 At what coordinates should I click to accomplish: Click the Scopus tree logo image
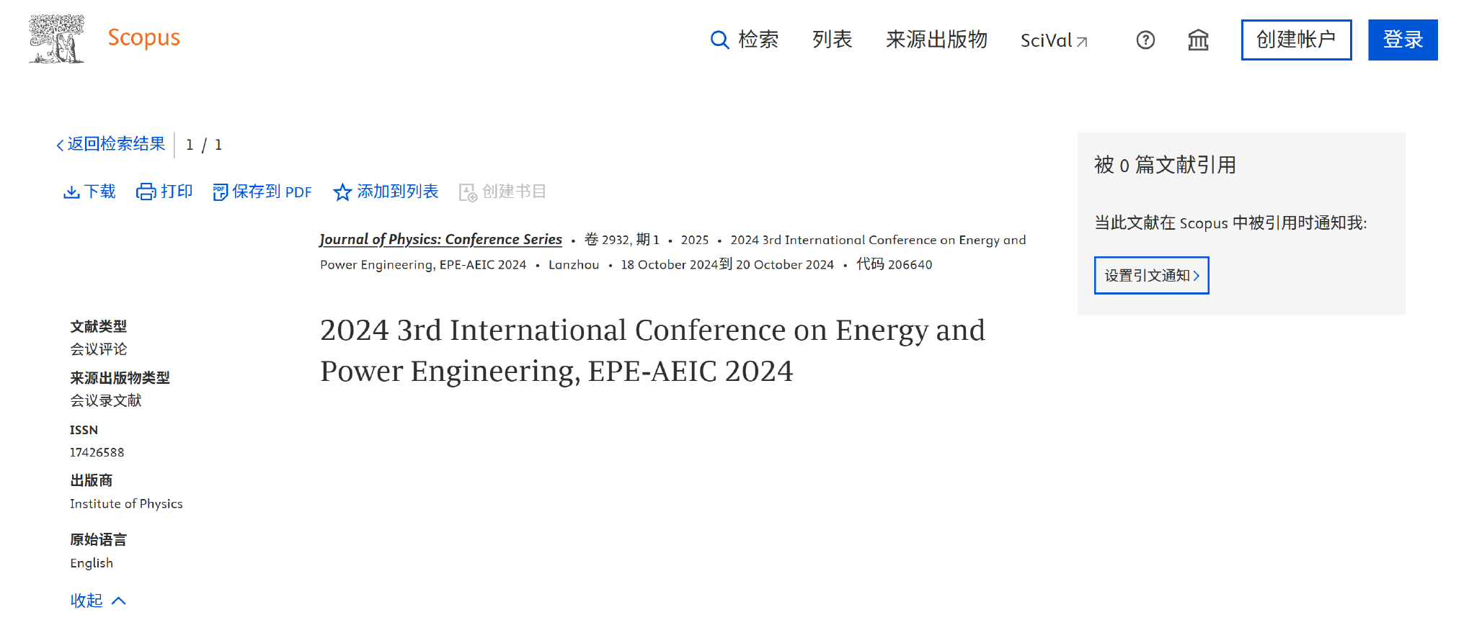point(56,39)
